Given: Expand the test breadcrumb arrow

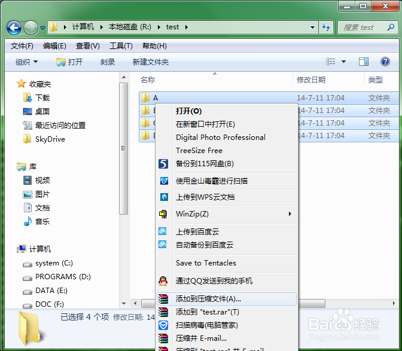Looking at the screenshot, I should point(187,27).
